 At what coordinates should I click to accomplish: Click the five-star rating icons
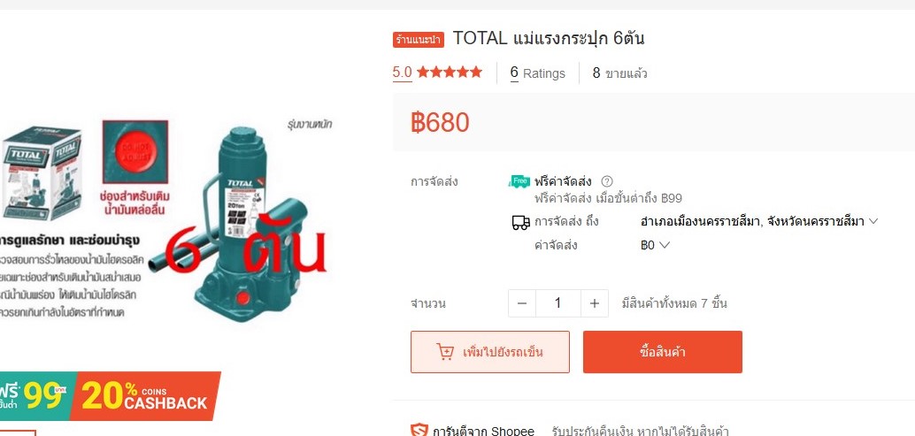[x=450, y=73]
